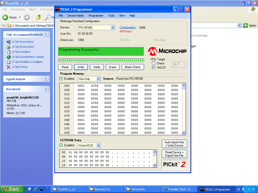Open the Device dropdown showing PIC16F690
This screenshot has height=193, width=258.
coord(113,27)
